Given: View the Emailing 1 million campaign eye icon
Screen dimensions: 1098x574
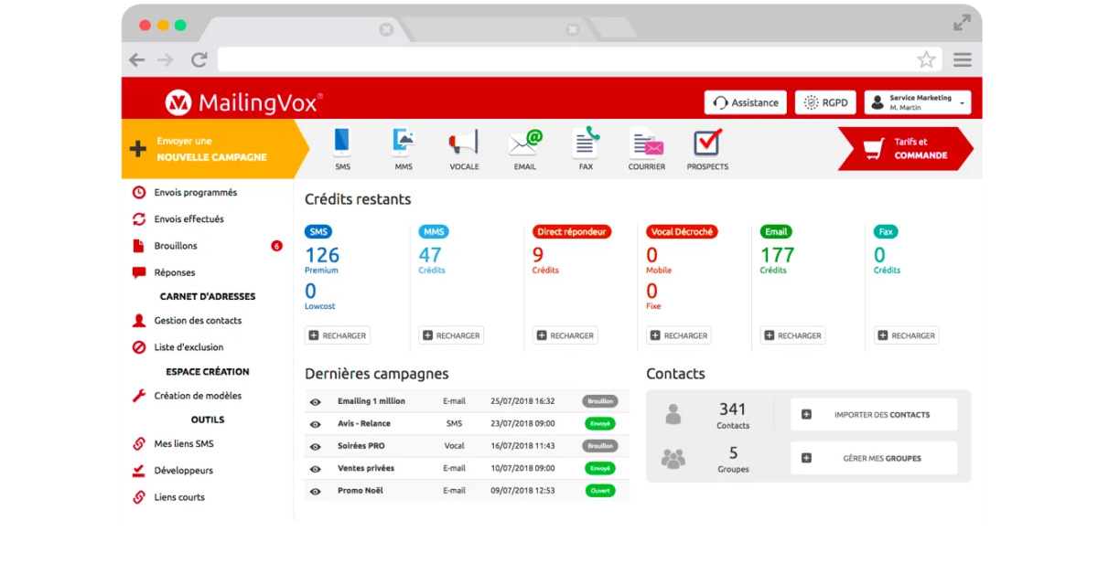Looking at the screenshot, I should 316,402.
